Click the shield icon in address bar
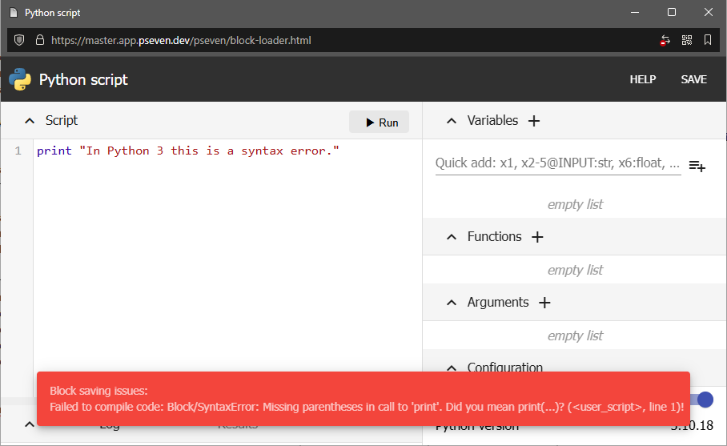 point(19,40)
